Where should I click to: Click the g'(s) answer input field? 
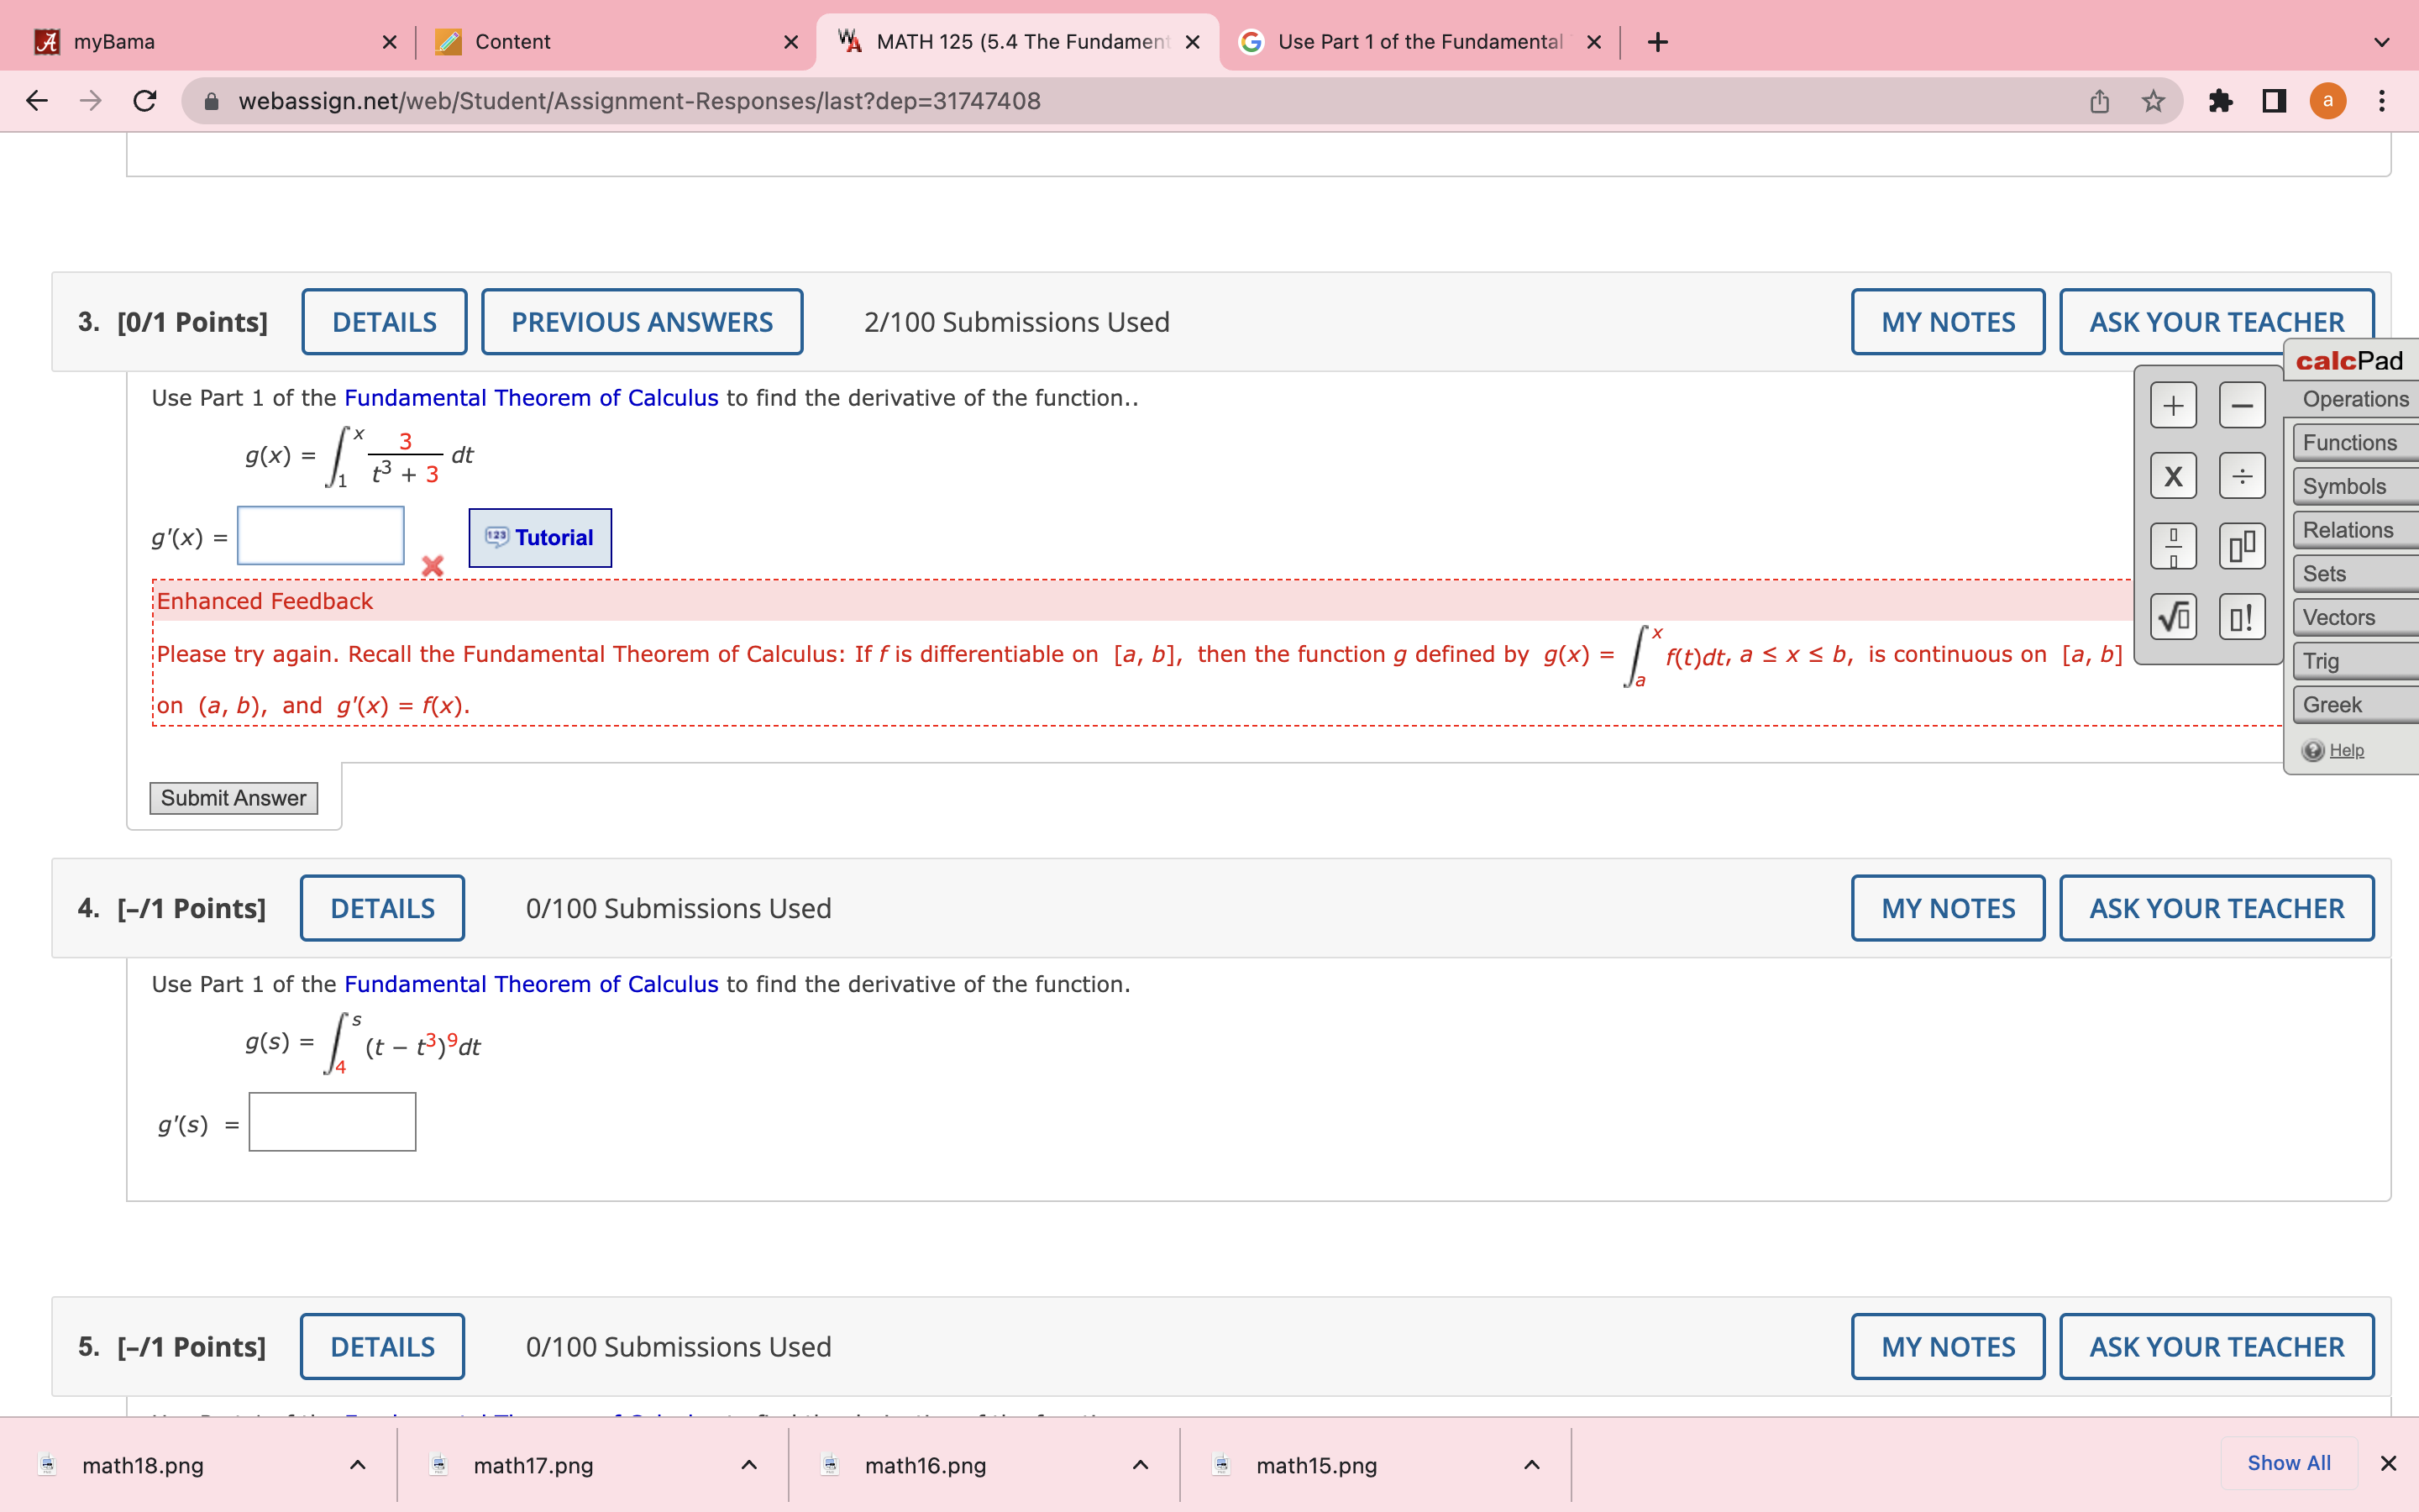(x=332, y=1121)
